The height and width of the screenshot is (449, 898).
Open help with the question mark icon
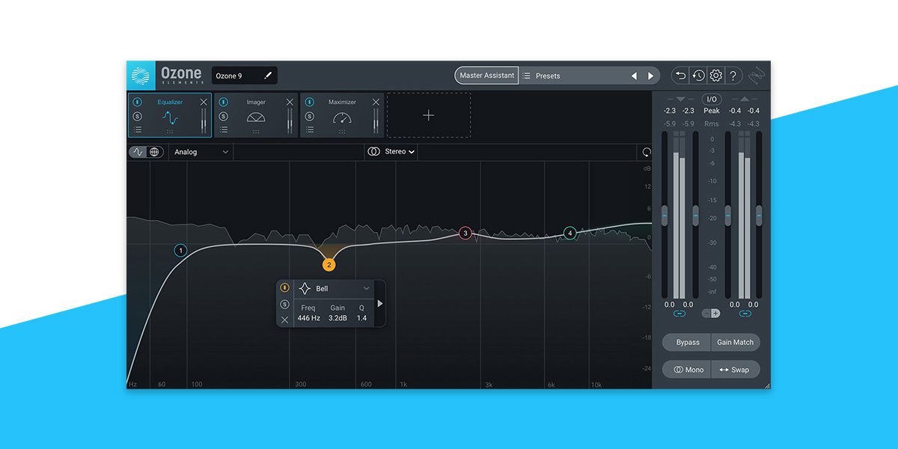(733, 76)
